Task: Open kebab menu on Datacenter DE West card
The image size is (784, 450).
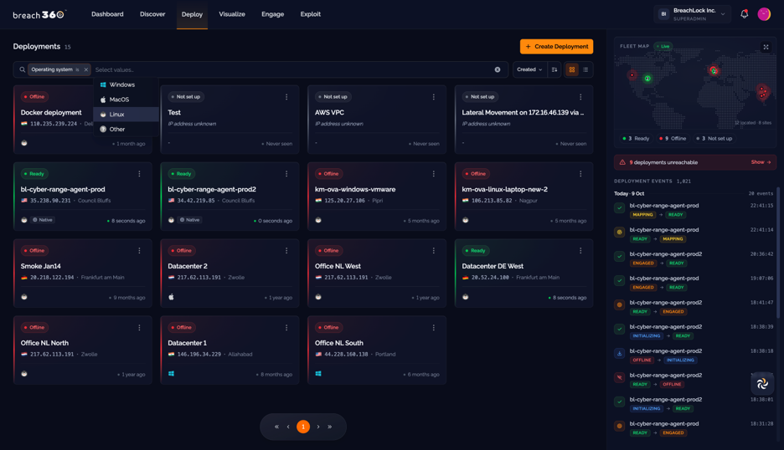Action: (x=580, y=251)
